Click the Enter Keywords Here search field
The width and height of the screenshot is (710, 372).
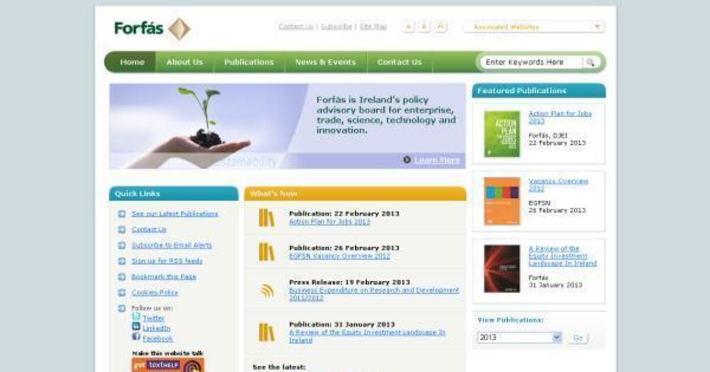point(531,62)
